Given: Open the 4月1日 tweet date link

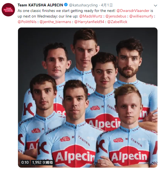Looking at the screenshot, I should coord(107,5).
